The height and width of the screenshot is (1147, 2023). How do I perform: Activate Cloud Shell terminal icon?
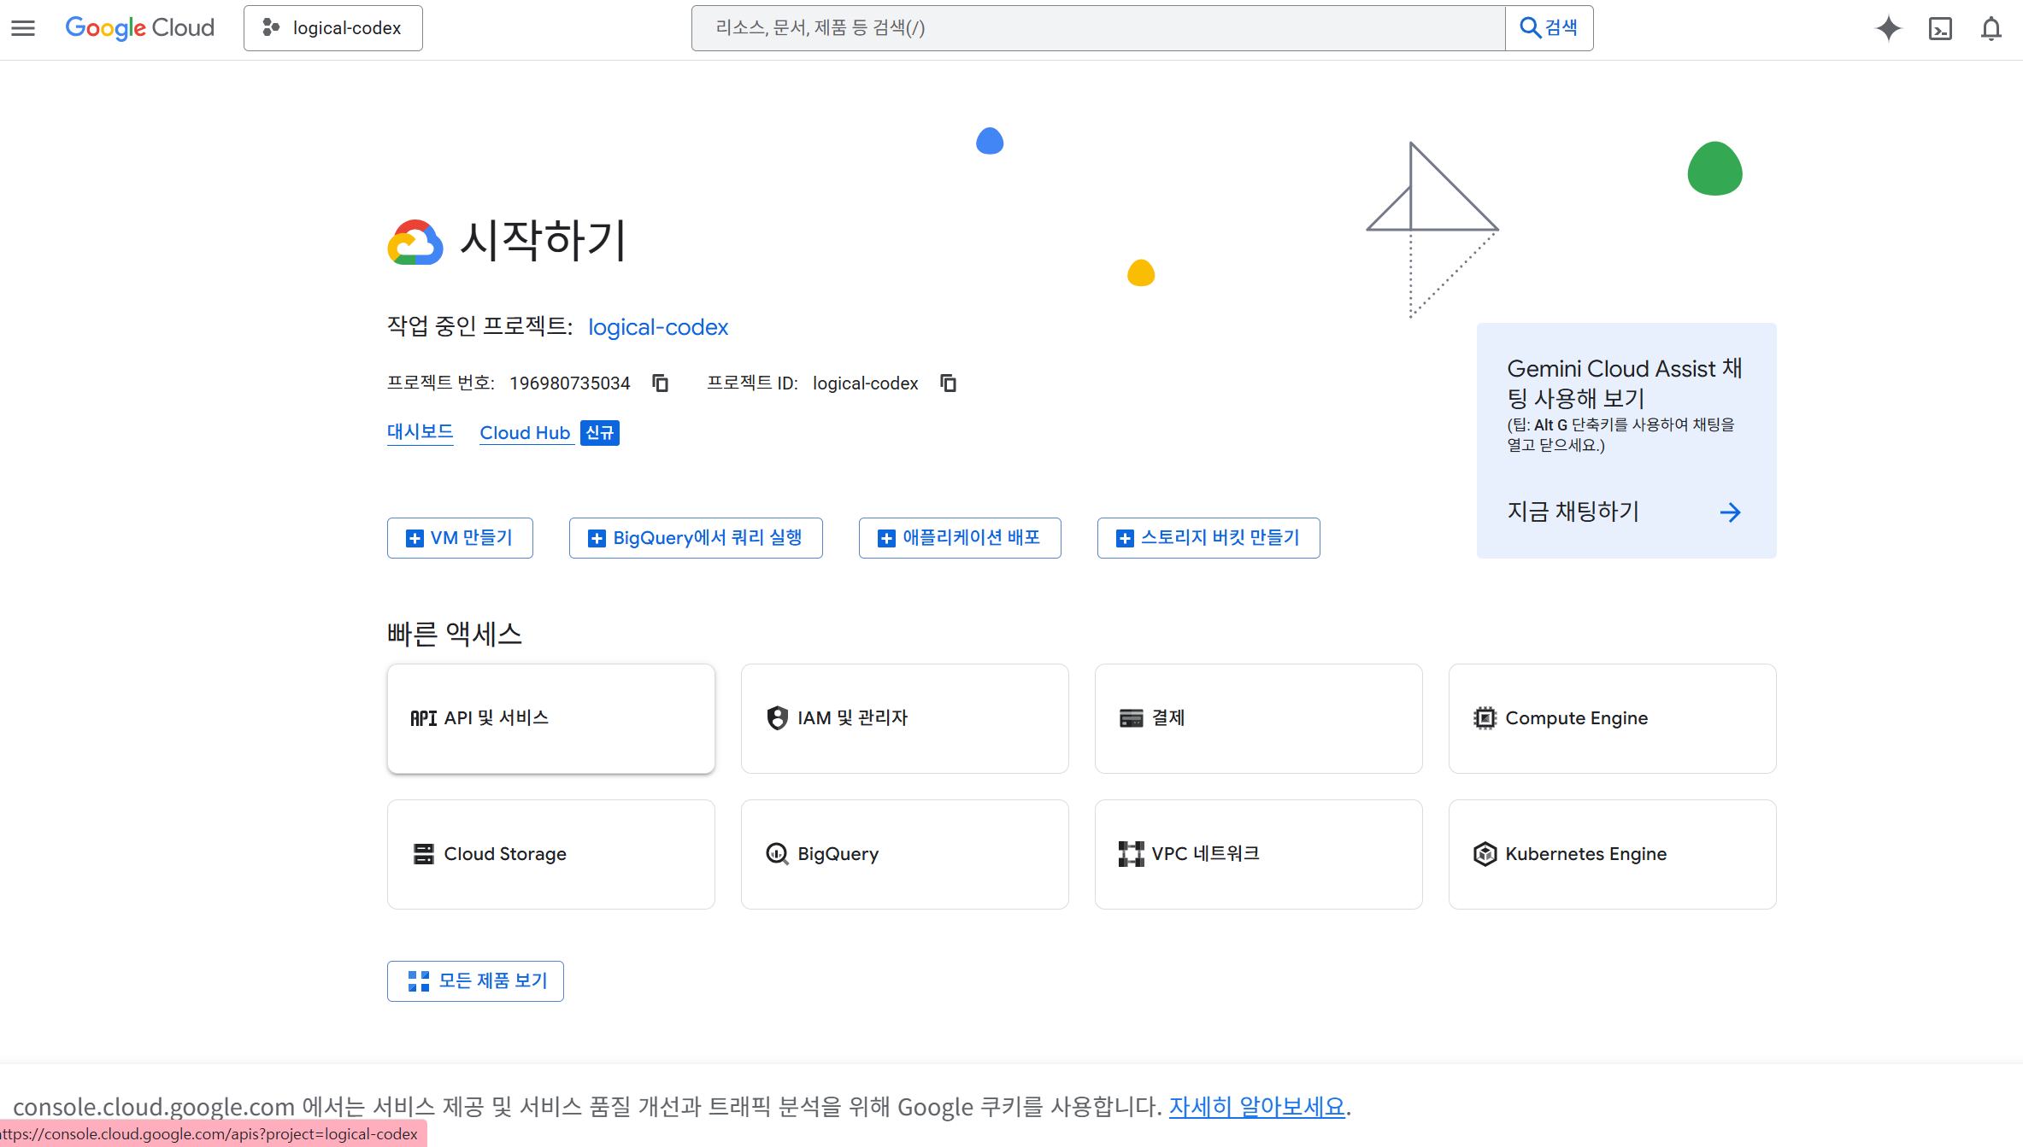(1940, 28)
